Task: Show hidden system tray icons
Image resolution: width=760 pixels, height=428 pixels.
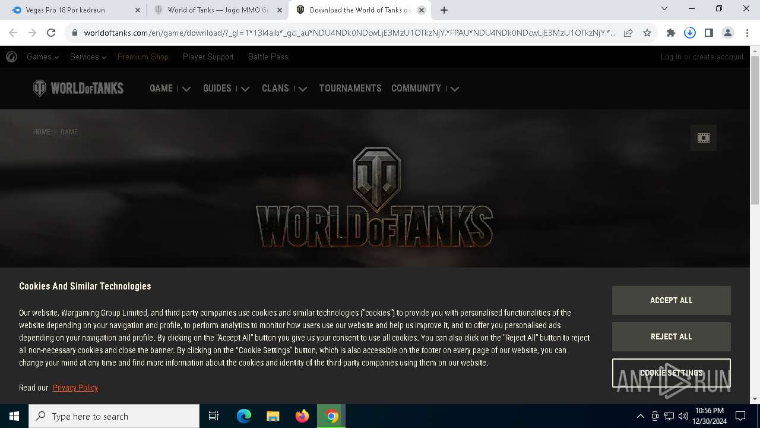Action: pyautogui.click(x=640, y=416)
